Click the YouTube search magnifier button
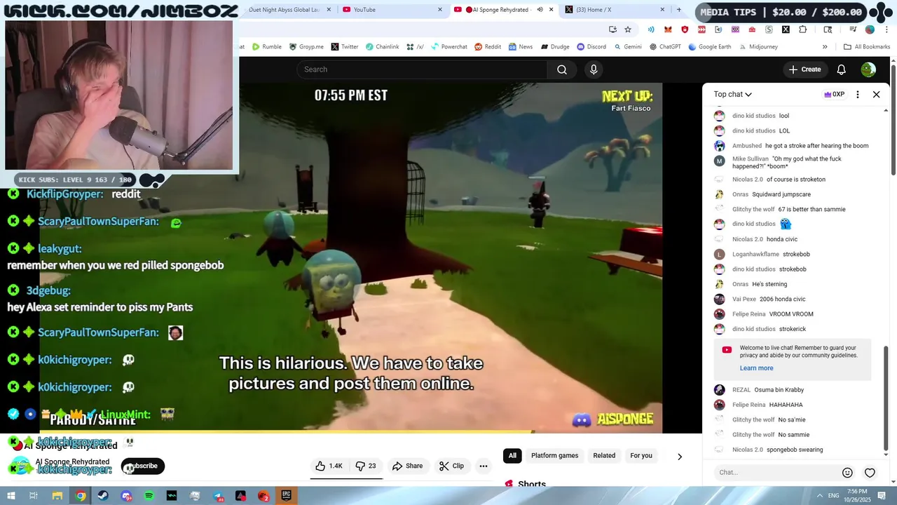The height and width of the screenshot is (505, 897). [561, 69]
